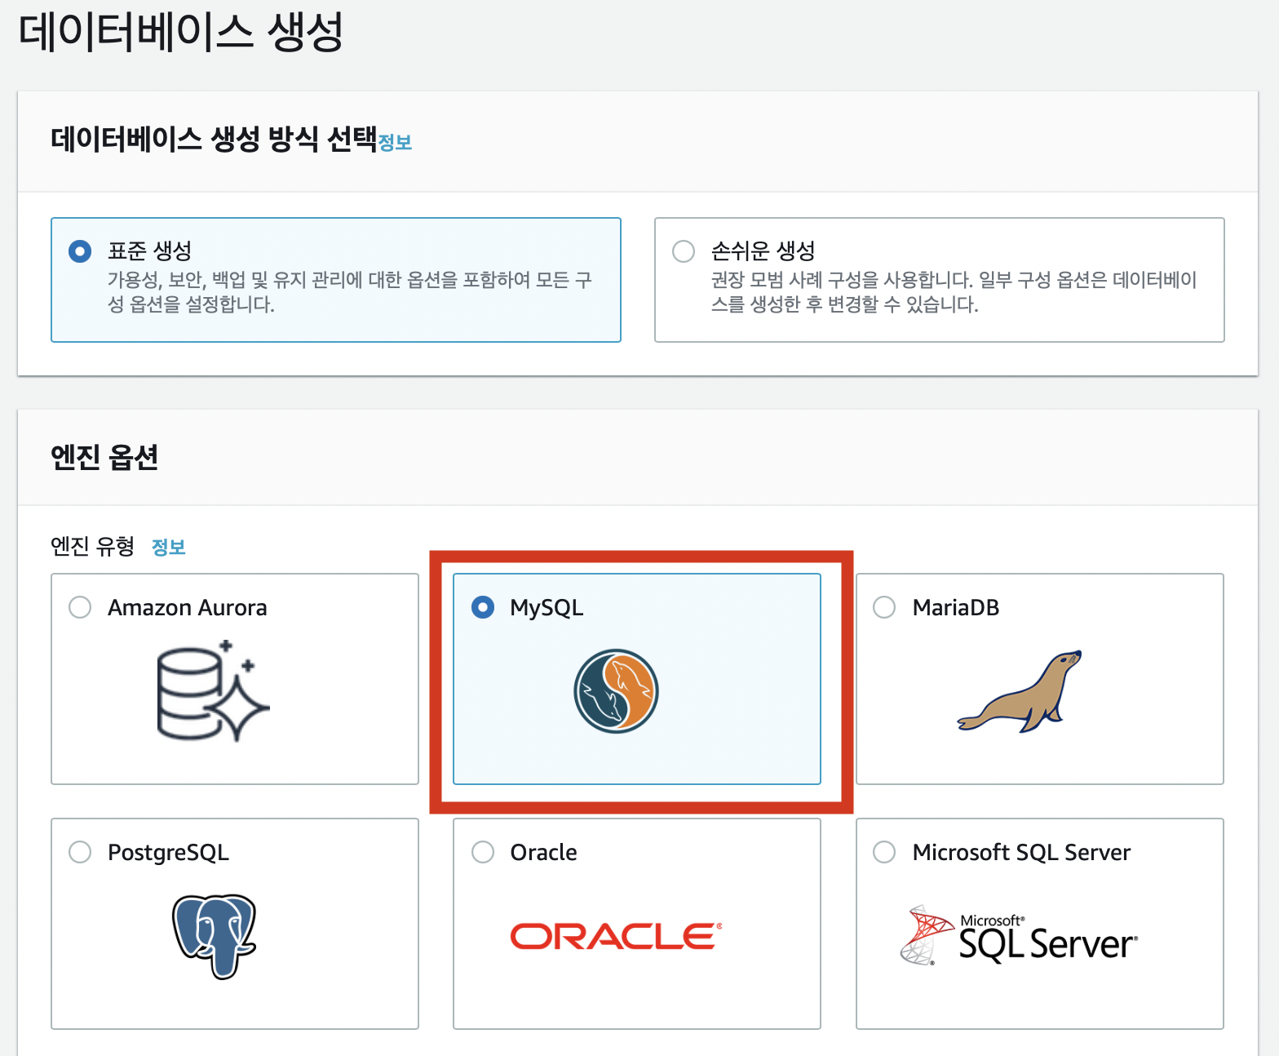Choose Amazon Aurora engine radio button
The width and height of the screenshot is (1279, 1056).
[x=80, y=607]
